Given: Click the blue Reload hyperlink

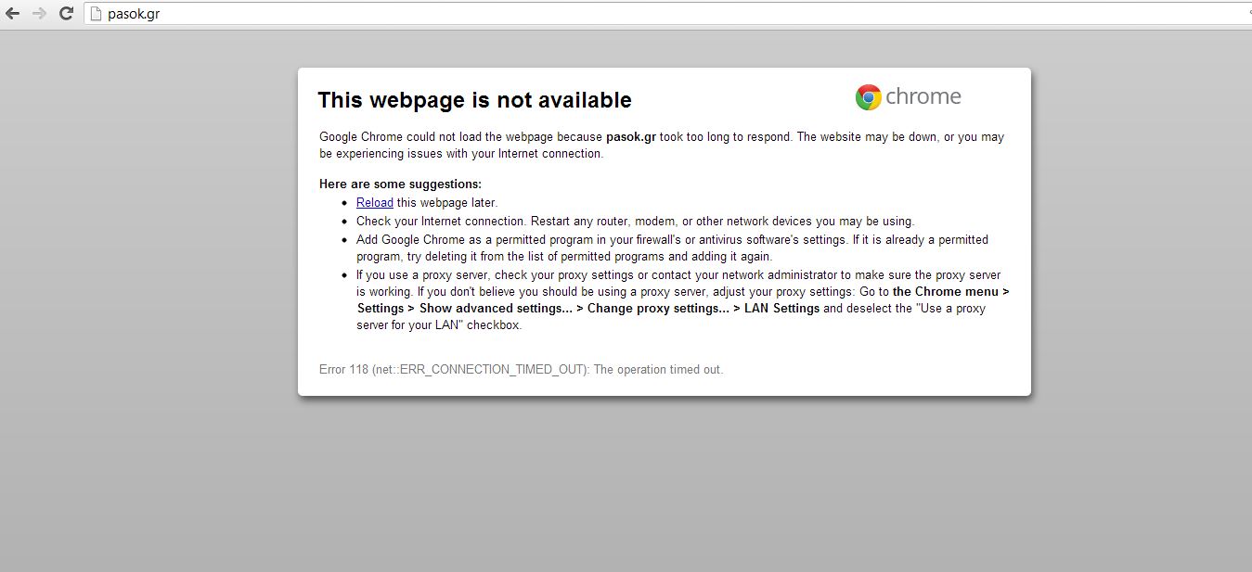Looking at the screenshot, I should coord(374,202).
